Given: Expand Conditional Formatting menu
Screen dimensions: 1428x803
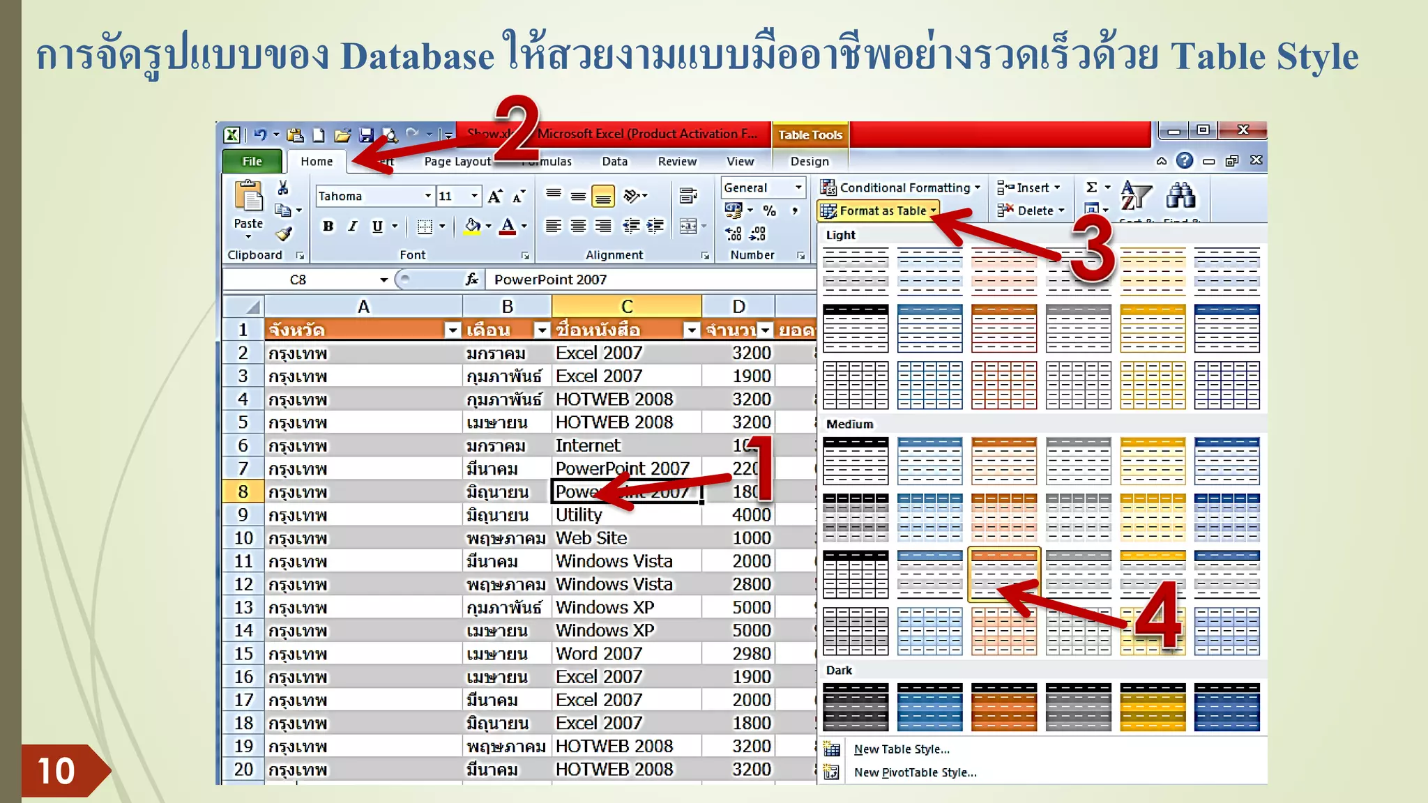Looking at the screenshot, I should point(900,187).
